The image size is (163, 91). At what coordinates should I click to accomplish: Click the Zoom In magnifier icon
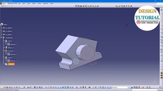[56, 87]
